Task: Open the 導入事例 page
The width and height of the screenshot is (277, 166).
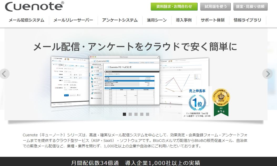Action: tap(183, 20)
